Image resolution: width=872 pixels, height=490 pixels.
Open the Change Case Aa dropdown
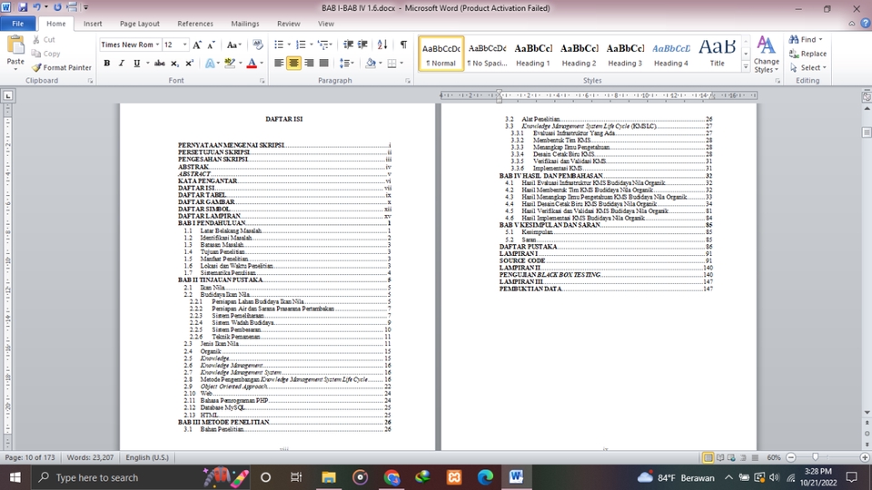click(x=233, y=44)
